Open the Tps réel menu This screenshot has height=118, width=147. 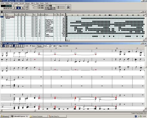tap(22, 3)
